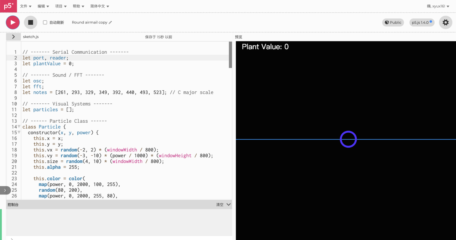Click the blue circle in preview
456x240 pixels.
pos(348,139)
